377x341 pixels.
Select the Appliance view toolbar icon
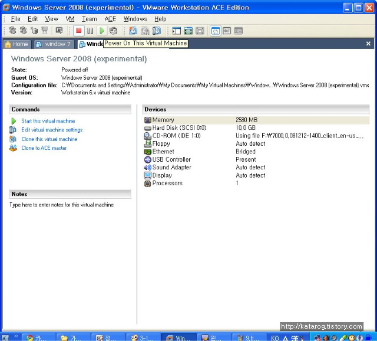[227, 31]
